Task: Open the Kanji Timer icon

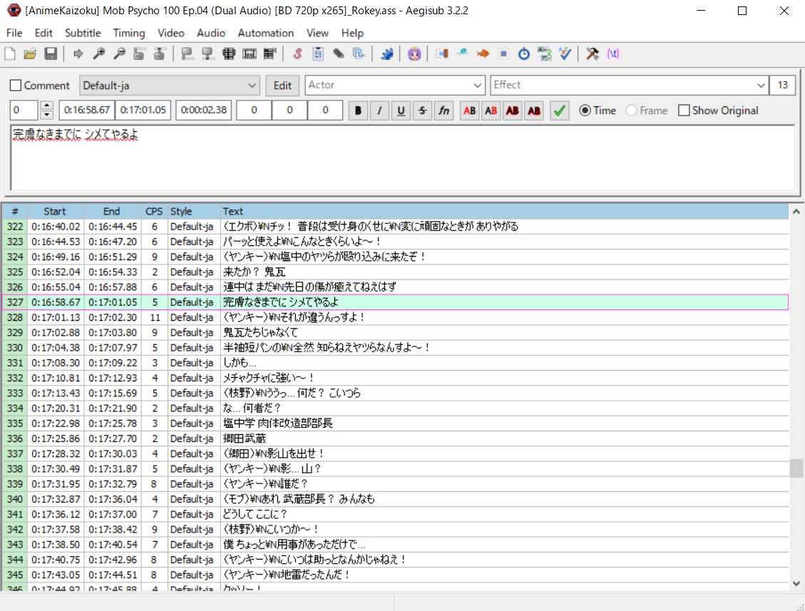Action: [x=544, y=53]
